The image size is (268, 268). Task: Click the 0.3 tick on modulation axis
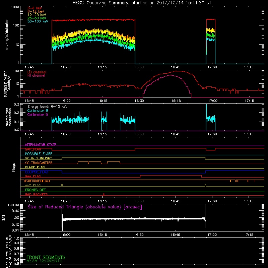tap(16, 105)
